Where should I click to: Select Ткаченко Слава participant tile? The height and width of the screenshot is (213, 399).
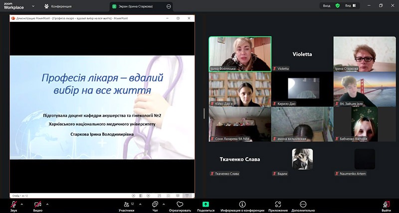(240, 160)
